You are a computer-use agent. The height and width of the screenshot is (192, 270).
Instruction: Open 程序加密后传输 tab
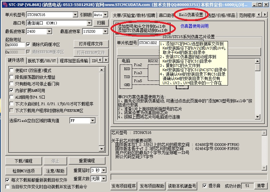[74, 61]
